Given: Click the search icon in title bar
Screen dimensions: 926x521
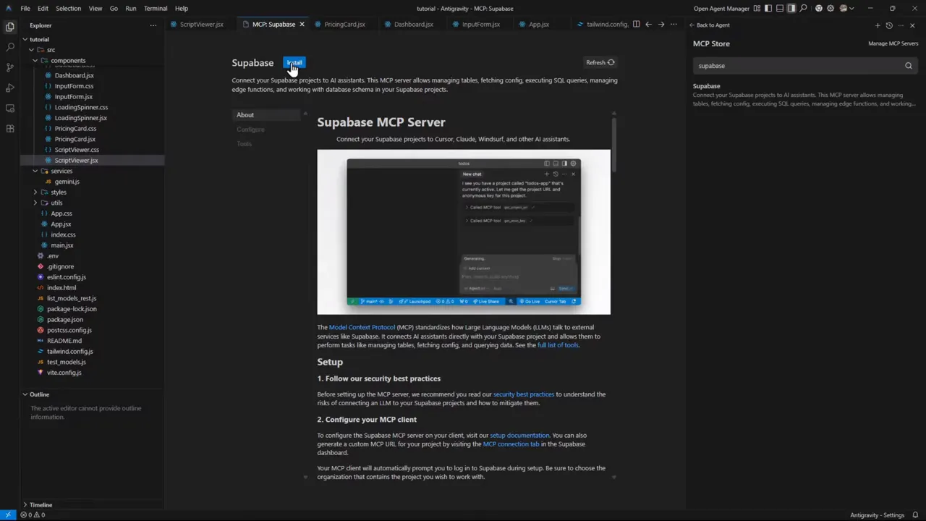Looking at the screenshot, I should 803,8.
